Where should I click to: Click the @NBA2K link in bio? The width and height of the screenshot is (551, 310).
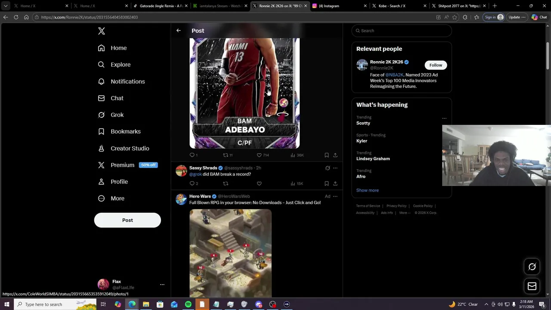point(394,75)
